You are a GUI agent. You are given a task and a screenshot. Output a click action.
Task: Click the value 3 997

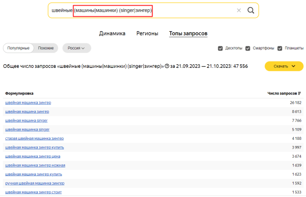(297, 147)
